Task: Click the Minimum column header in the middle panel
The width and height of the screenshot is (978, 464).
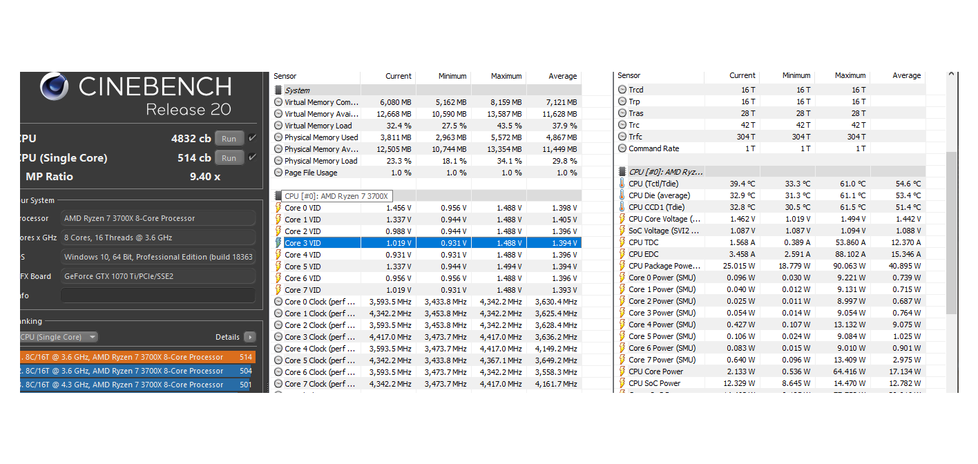Action: pyautogui.click(x=452, y=76)
